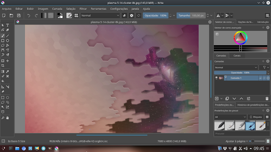Toggle horizontal mirror tool
The image size is (271, 152).
[x=218, y=16]
